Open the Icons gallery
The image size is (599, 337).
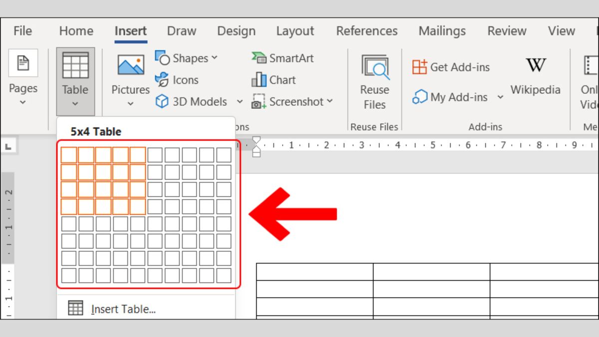(x=177, y=80)
